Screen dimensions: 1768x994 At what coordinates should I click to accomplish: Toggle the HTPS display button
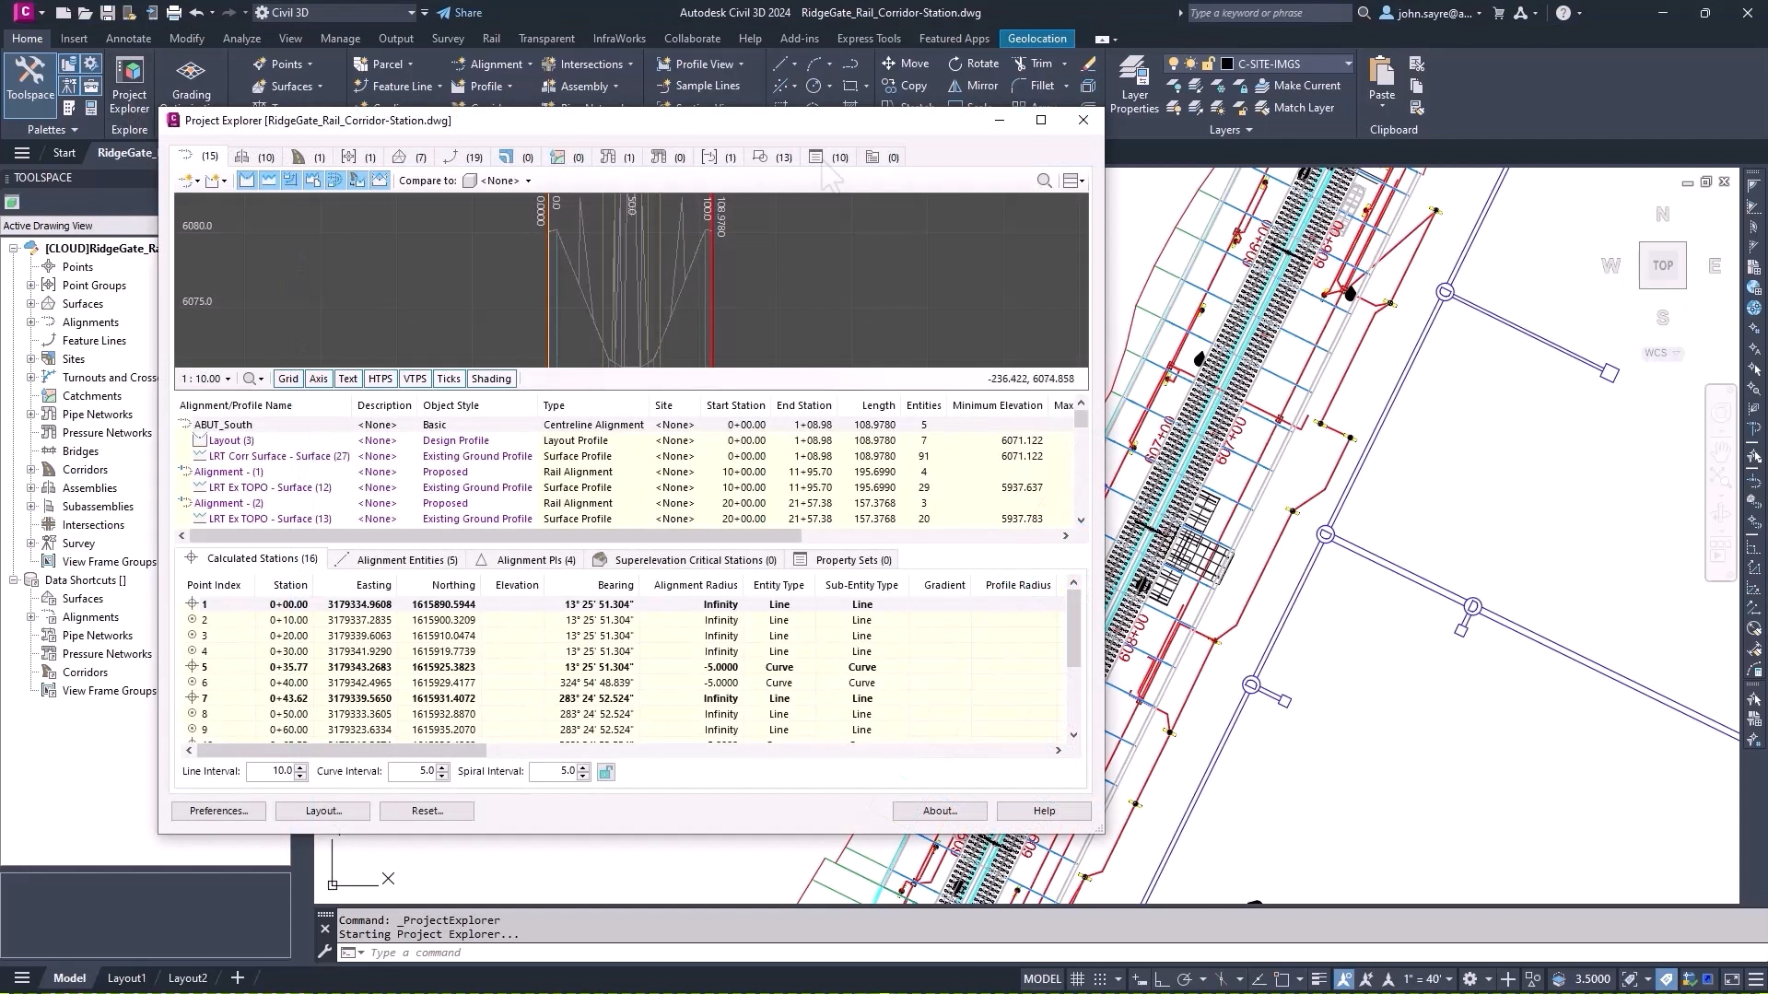380,379
